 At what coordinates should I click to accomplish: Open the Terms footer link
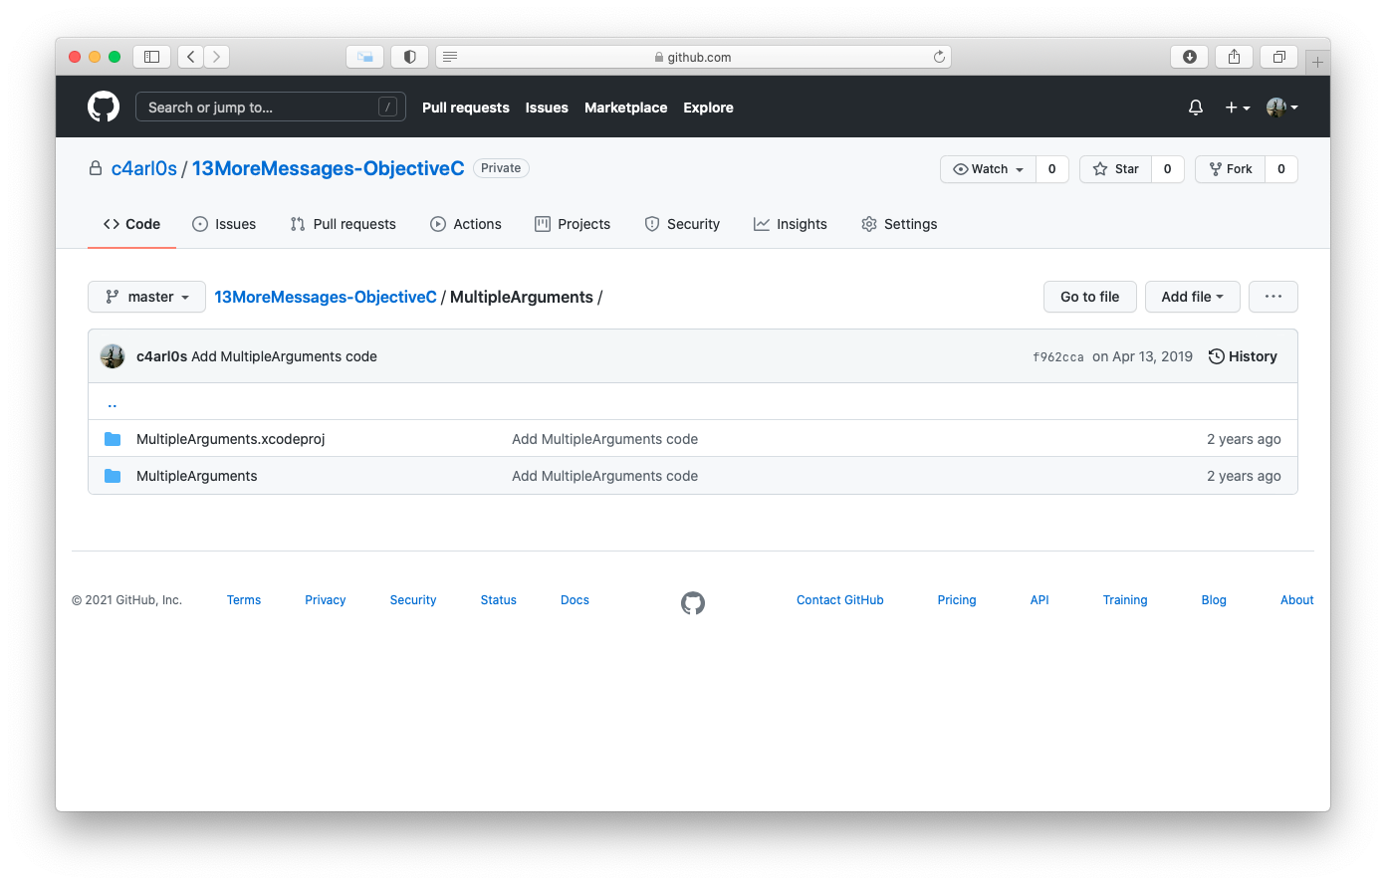click(244, 600)
